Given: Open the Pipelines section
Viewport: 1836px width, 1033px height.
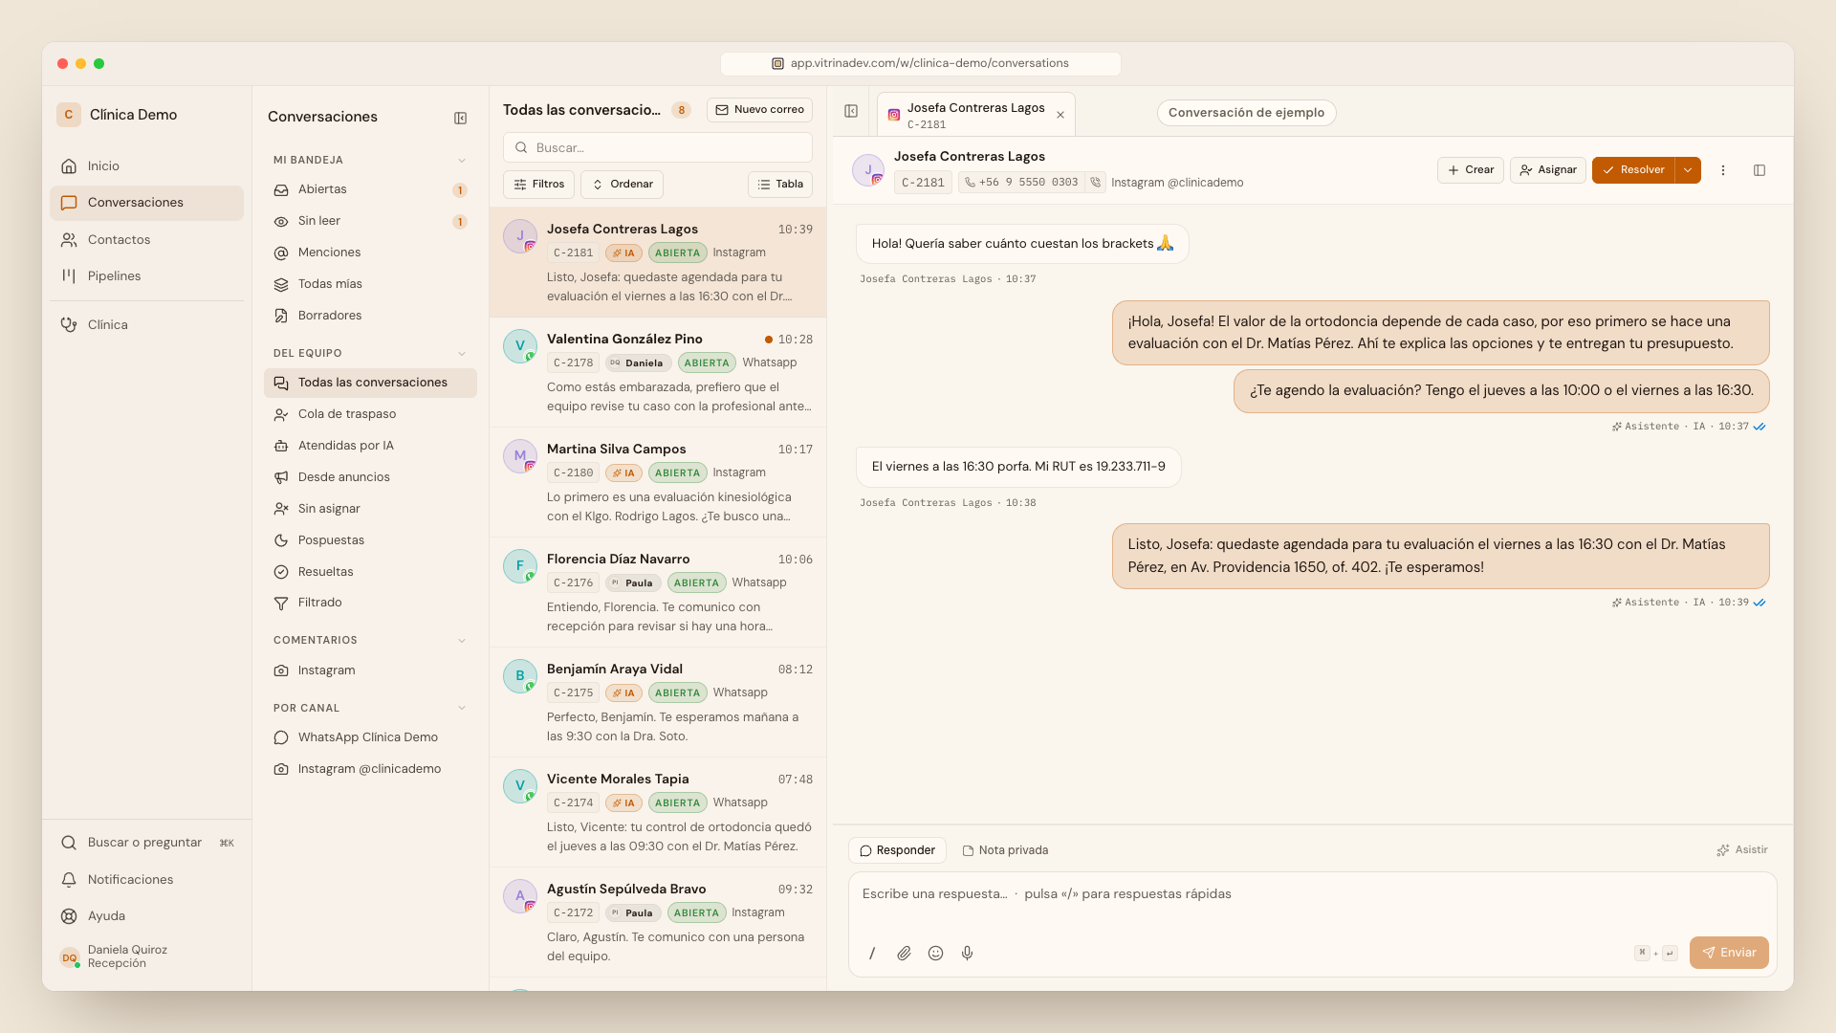Looking at the screenshot, I should pyautogui.click(x=147, y=276).
